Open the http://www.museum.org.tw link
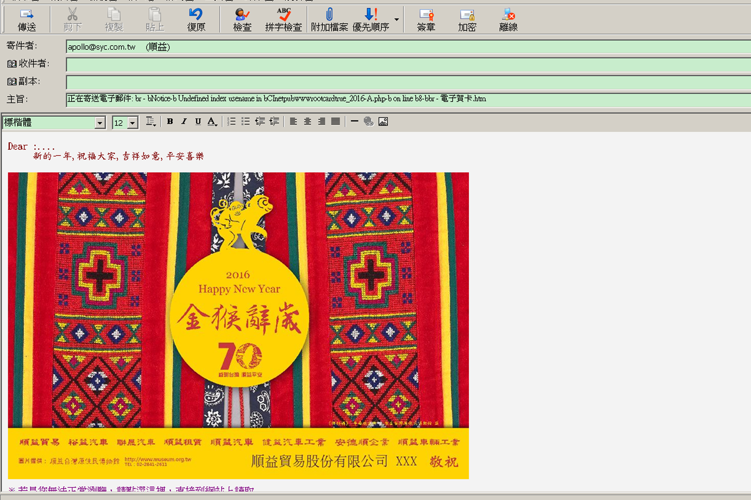 point(158,460)
